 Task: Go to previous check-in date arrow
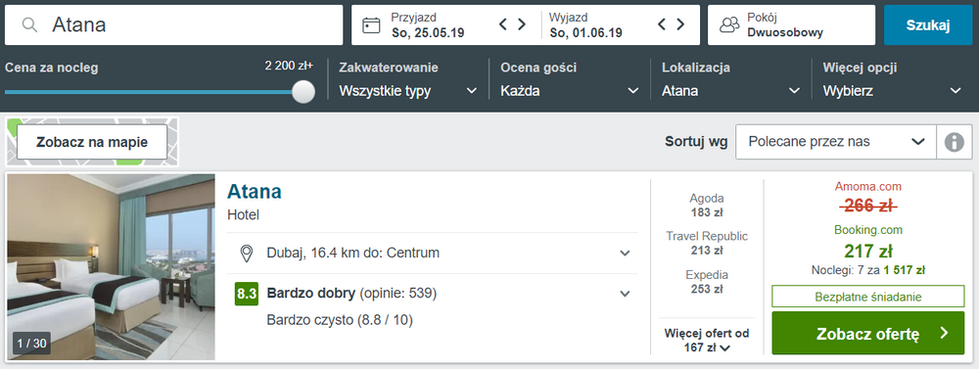point(503,24)
